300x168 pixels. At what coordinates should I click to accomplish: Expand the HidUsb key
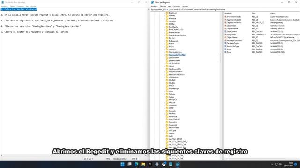click(165, 103)
